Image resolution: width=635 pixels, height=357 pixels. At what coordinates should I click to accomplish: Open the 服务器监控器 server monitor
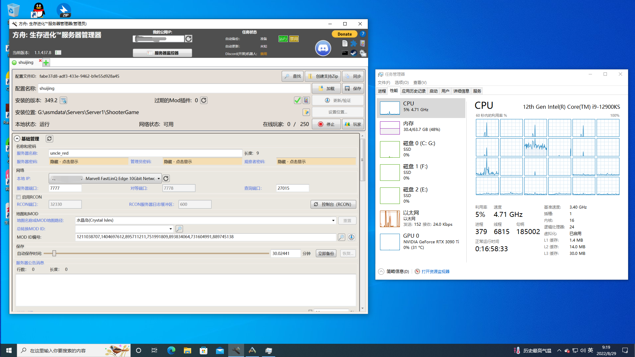162,53
